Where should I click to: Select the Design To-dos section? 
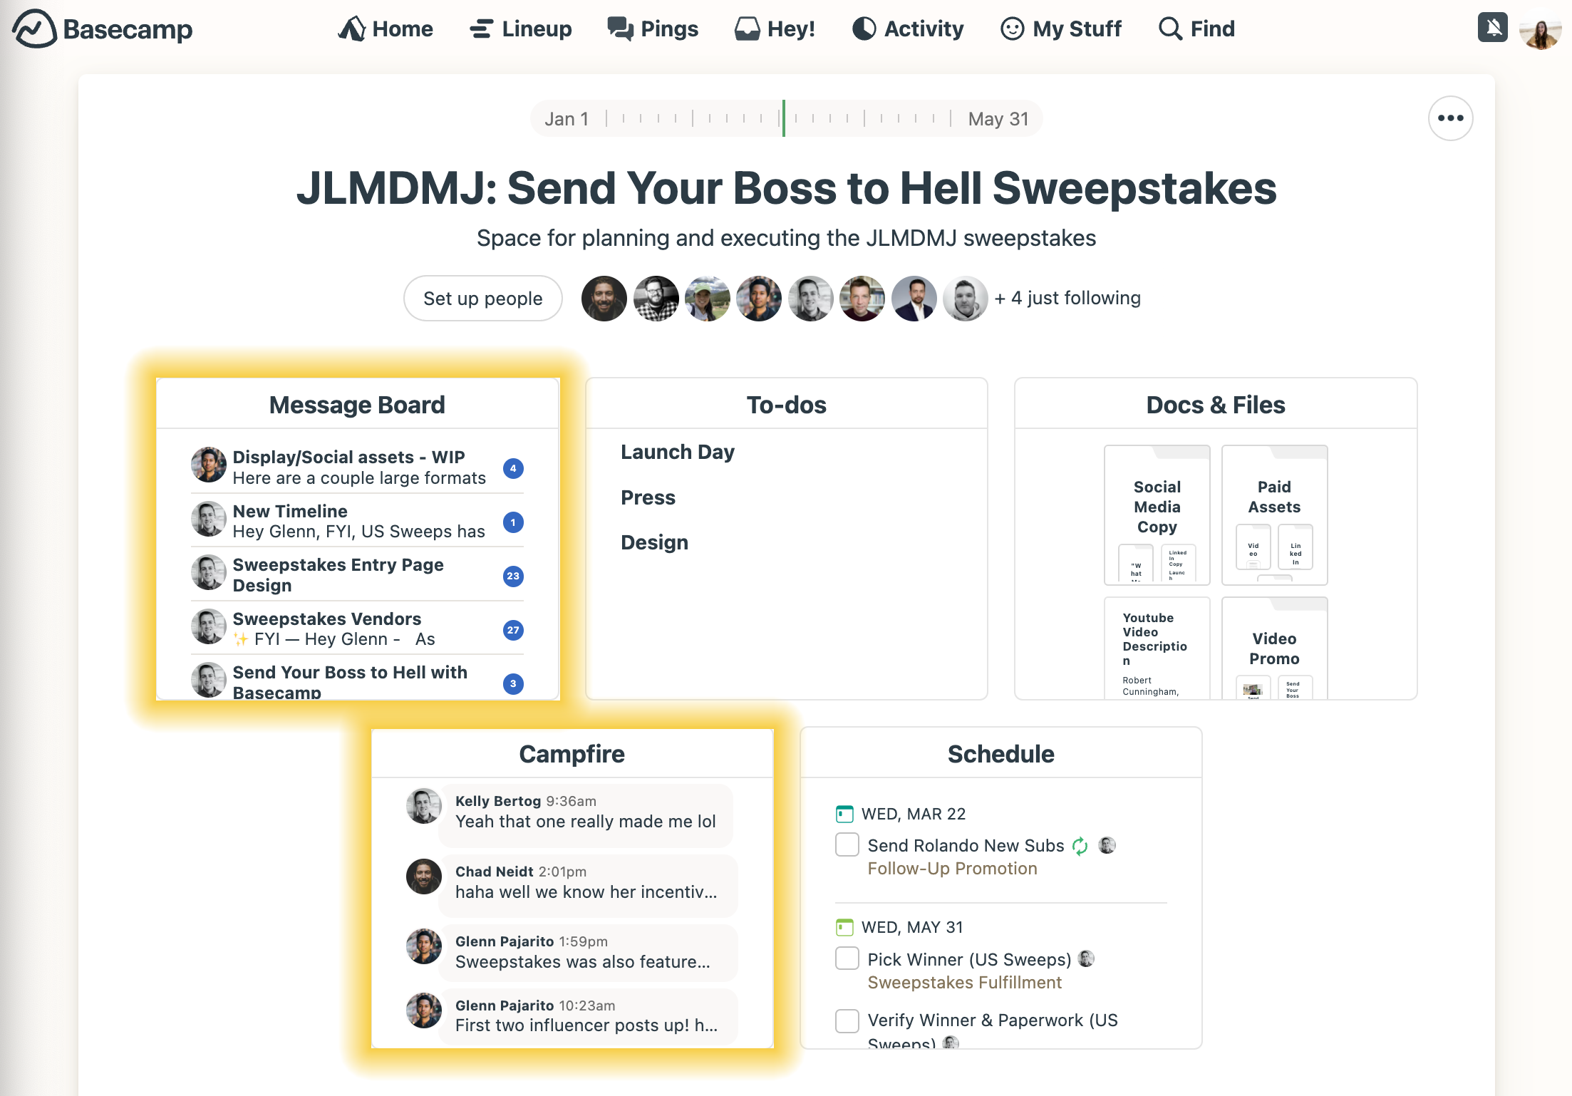click(653, 542)
